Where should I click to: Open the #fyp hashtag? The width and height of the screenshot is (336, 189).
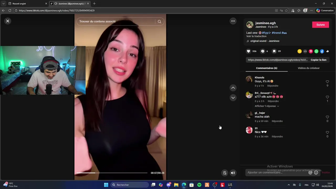(x=266, y=33)
